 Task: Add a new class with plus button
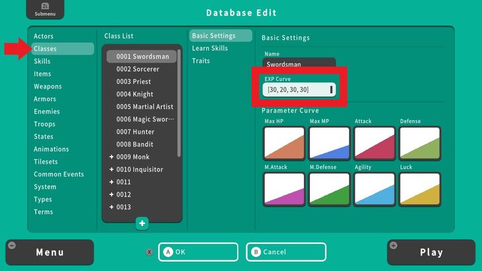pyautogui.click(x=142, y=223)
